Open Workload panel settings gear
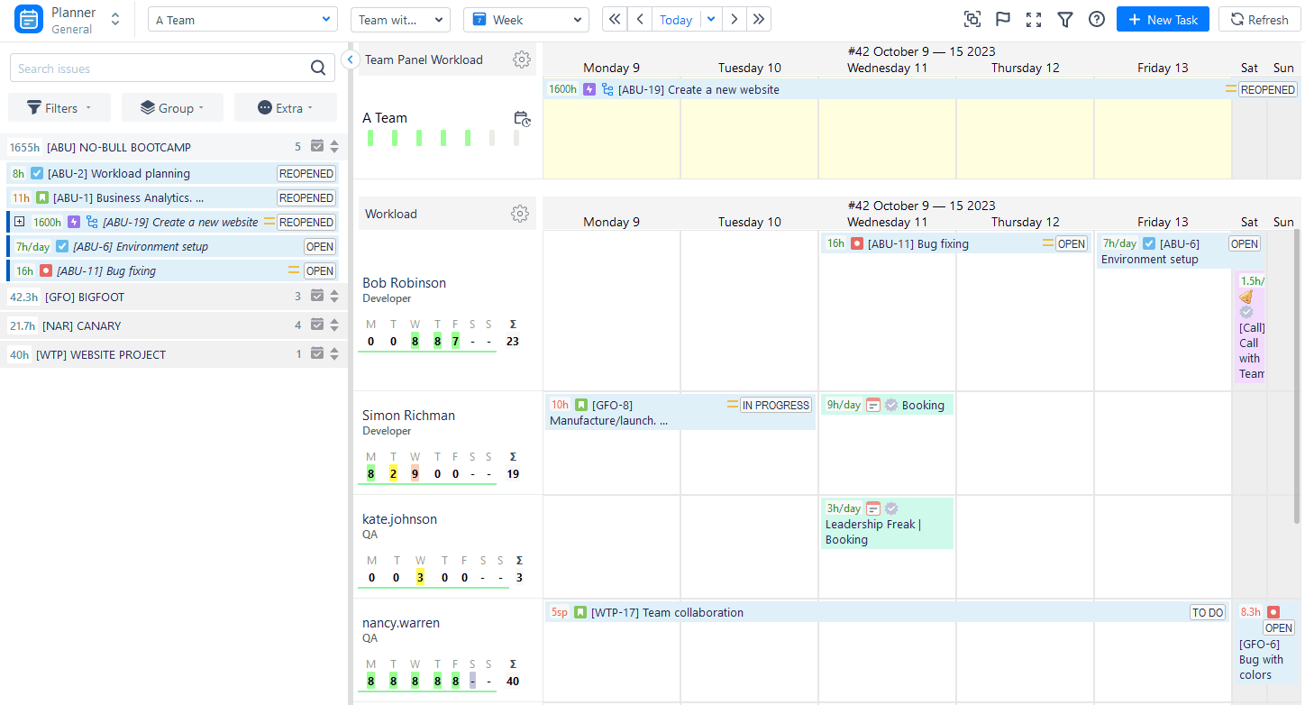Screen dimensions: 1305x705 (520, 214)
